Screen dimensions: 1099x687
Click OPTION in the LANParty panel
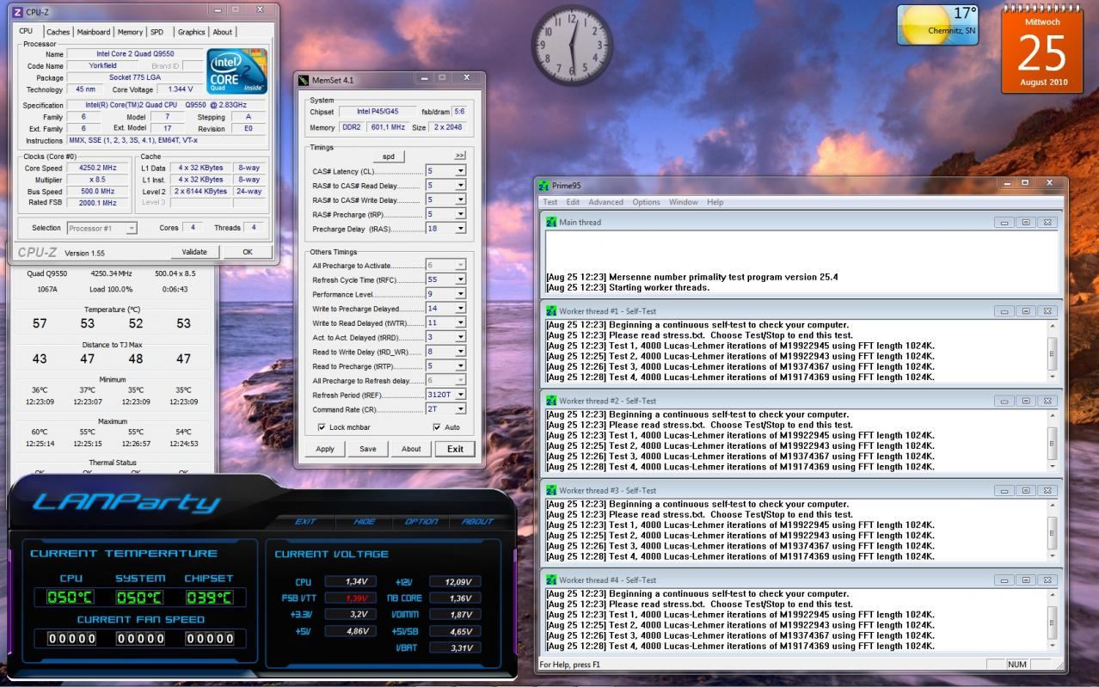(421, 522)
